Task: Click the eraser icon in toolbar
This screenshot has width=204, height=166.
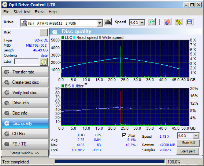Action: (167, 22)
